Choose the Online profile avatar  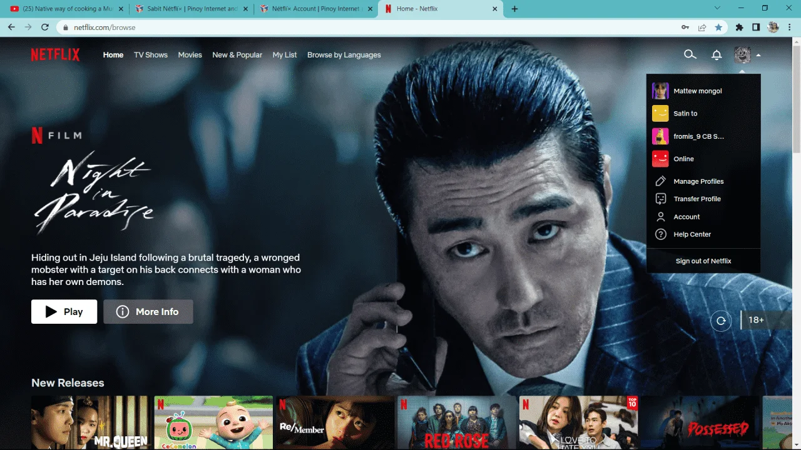pyautogui.click(x=660, y=159)
